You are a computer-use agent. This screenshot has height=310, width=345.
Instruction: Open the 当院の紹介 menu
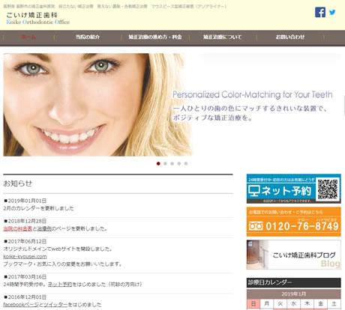coord(88,37)
